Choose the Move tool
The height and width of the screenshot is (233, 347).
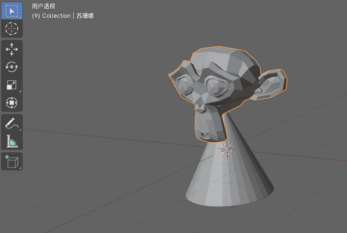[12, 49]
